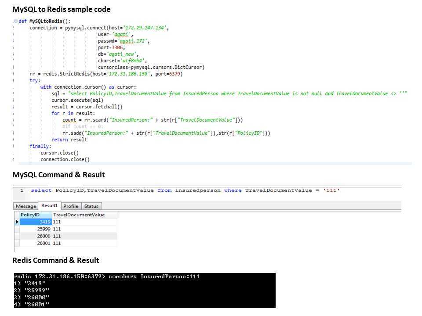This screenshot has height=316, width=422.
Task: Click db value 'agati_new'
Action: (121, 54)
